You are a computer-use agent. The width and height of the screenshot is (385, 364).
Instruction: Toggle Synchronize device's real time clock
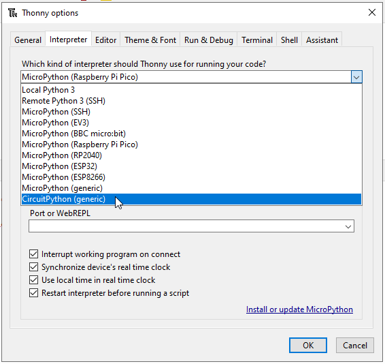tap(33, 267)
